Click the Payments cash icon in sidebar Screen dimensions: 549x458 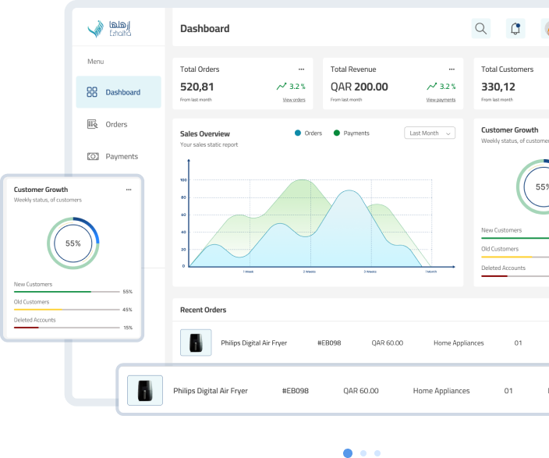click(92, 156)
